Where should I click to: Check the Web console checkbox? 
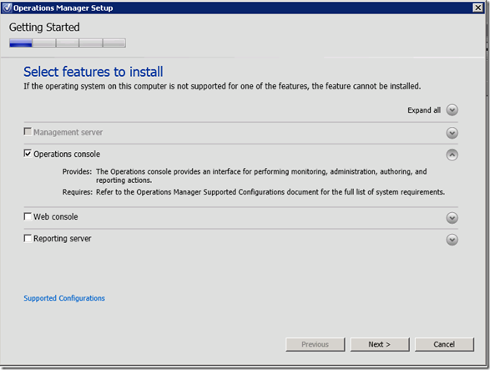pos(28,216)
